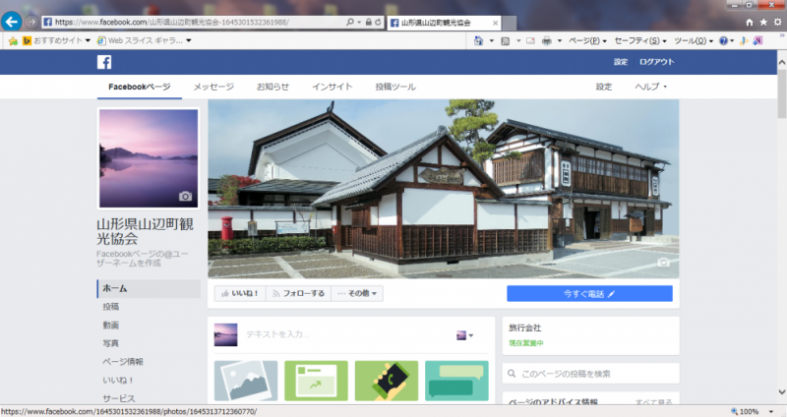787x417 pixels.
Task: Click the camera icon on the profile picture
Action: 186,197
